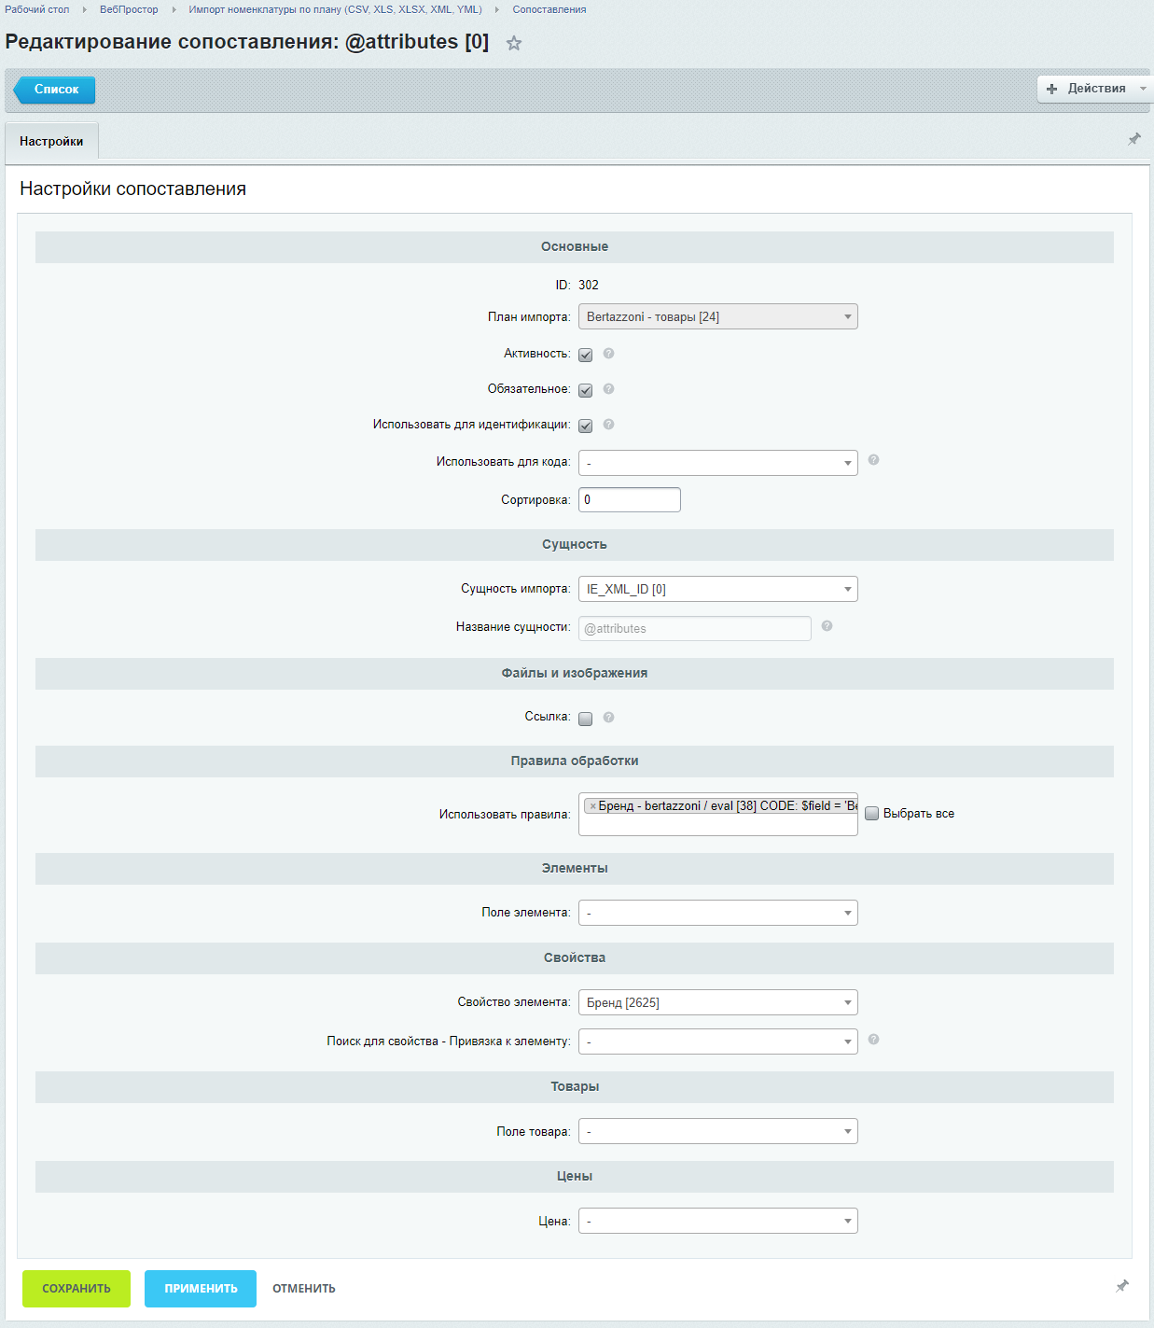Open the Использовать для кода dropdown

coord(718,463)
